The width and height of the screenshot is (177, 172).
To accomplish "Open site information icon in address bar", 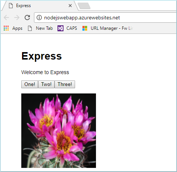I will [39, 17].
